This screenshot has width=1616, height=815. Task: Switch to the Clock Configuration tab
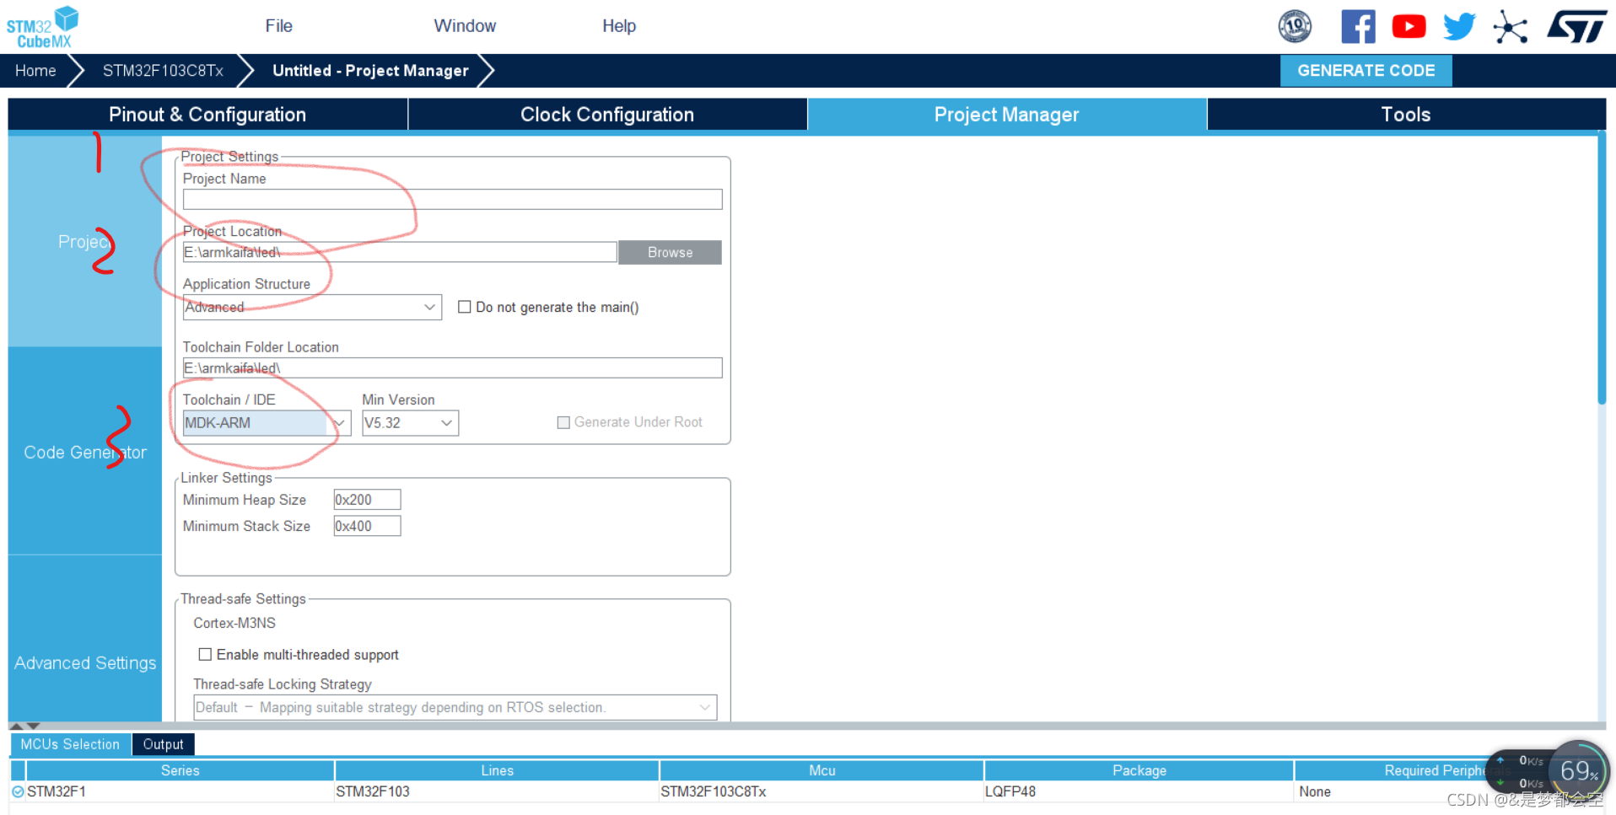607,115
